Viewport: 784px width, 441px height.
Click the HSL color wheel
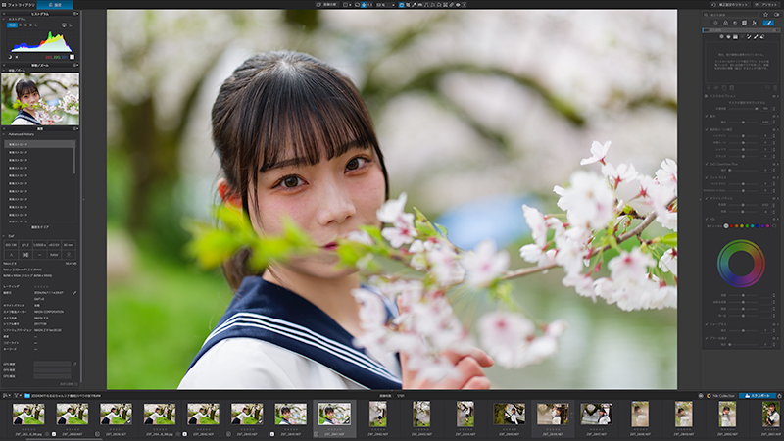pos(741,264)
